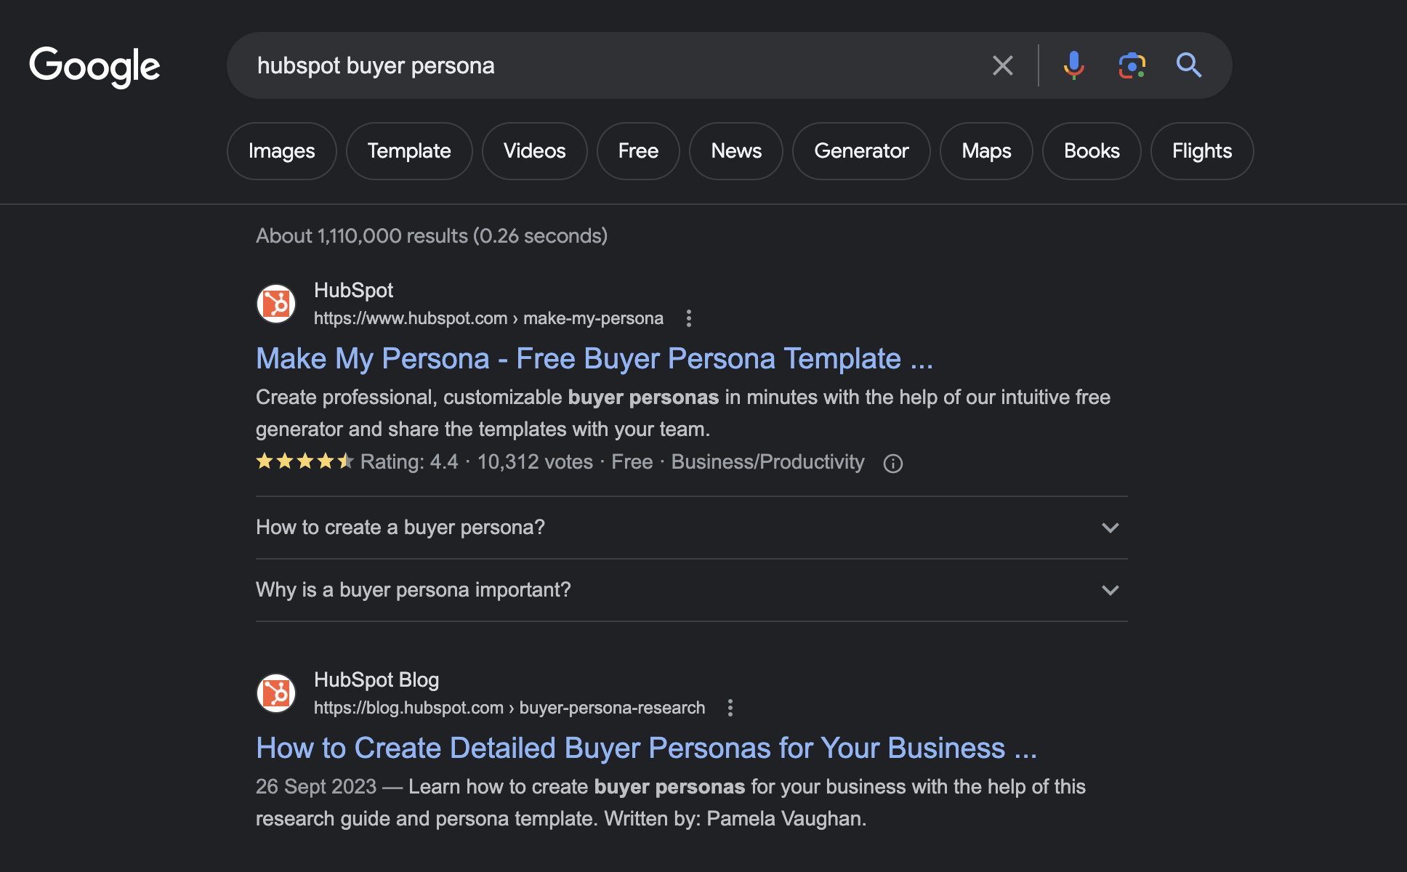Click the HubSpot site name above first result

(353, 291)
